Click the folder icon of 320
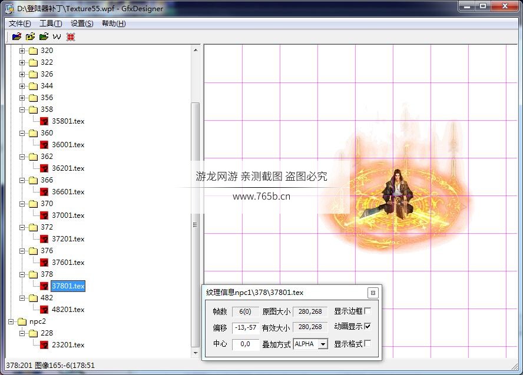 pyautogui.click(x=33, y=51)
